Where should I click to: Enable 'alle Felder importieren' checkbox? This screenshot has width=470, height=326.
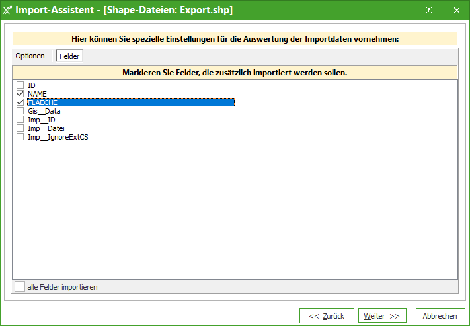(20, 287)
